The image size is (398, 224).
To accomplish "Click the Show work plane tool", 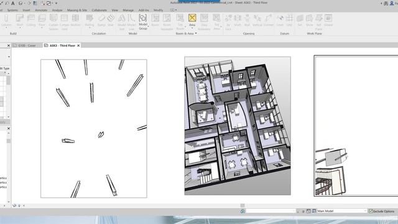I will [x=309, y=21].
